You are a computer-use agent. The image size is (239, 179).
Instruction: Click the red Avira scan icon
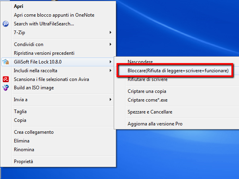point(6,79)
